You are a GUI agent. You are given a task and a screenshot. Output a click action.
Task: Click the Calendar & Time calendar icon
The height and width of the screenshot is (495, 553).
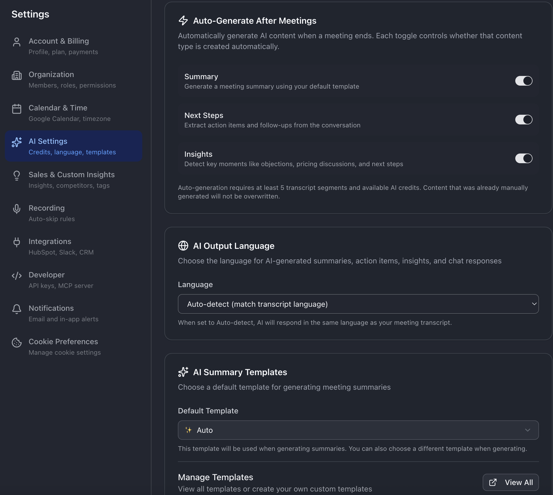pos(17,109)
